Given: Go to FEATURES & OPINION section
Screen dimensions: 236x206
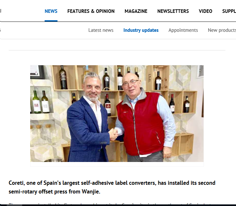Looking at the screenshot, I should 91,11.
